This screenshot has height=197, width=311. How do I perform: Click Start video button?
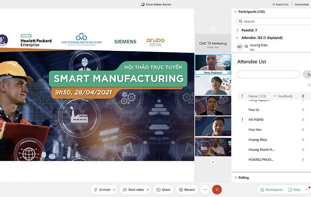133,190
